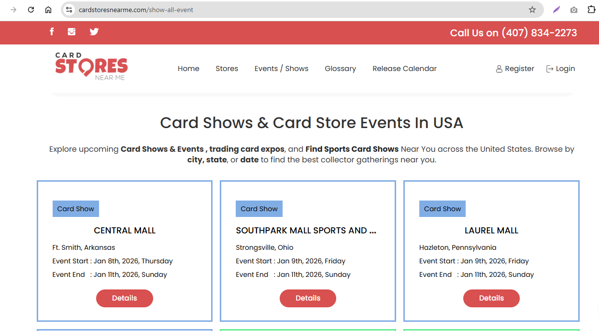Screen dimensions: 599x331
Task: Open the Events / Shows menu item
Action: 281,69
